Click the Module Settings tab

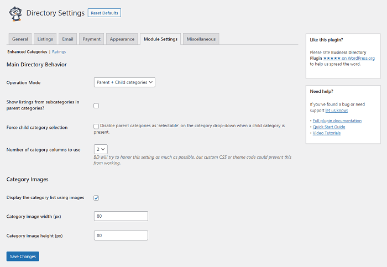pyautogui.click(x=160, y=39)
